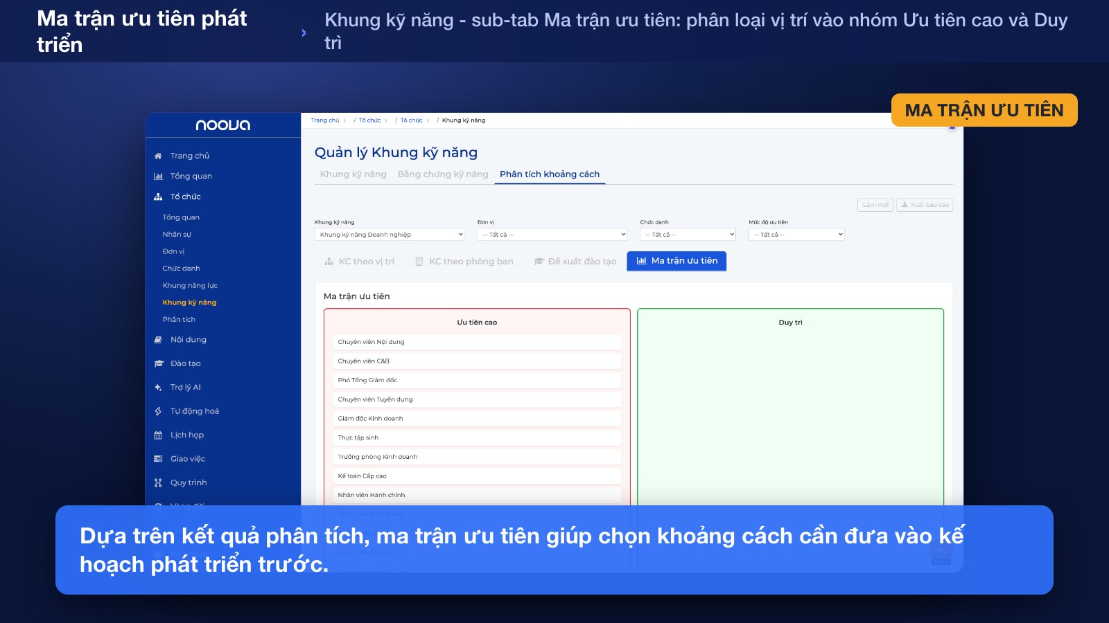Click the Giao việc list icon

[158, 459]
